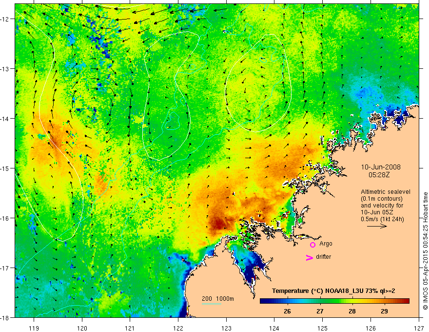This screenshot has width=429, height=332.
Task: Click the 'drifter' legend label
Action: click(323, 257)
